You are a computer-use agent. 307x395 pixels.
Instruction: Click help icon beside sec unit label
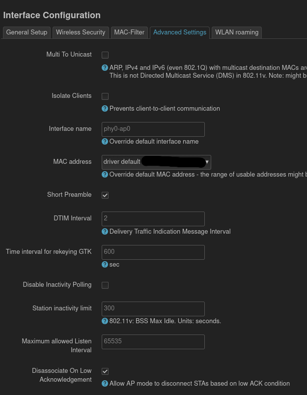coord(105,264)
